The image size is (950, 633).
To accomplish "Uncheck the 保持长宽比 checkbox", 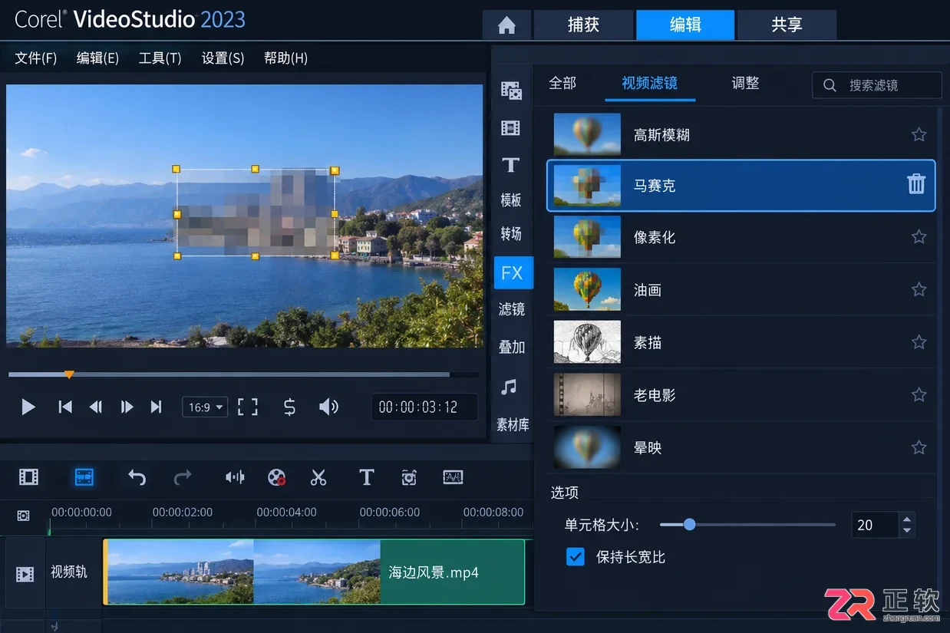I will click(576, 557).
